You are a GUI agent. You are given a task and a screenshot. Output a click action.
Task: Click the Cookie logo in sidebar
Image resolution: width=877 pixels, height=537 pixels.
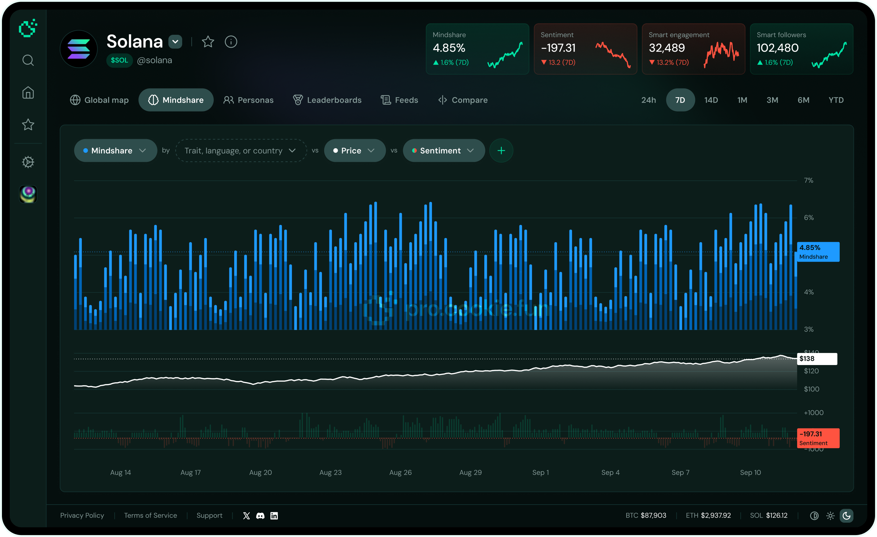point(28,28)
